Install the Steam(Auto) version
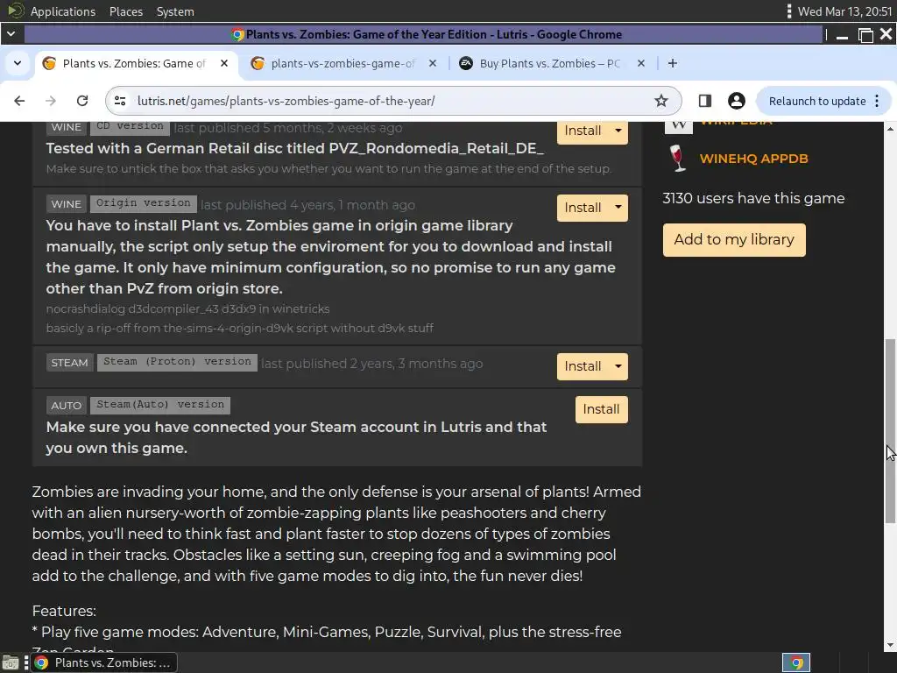Screen dimensions: 897x673 point(601,410)
